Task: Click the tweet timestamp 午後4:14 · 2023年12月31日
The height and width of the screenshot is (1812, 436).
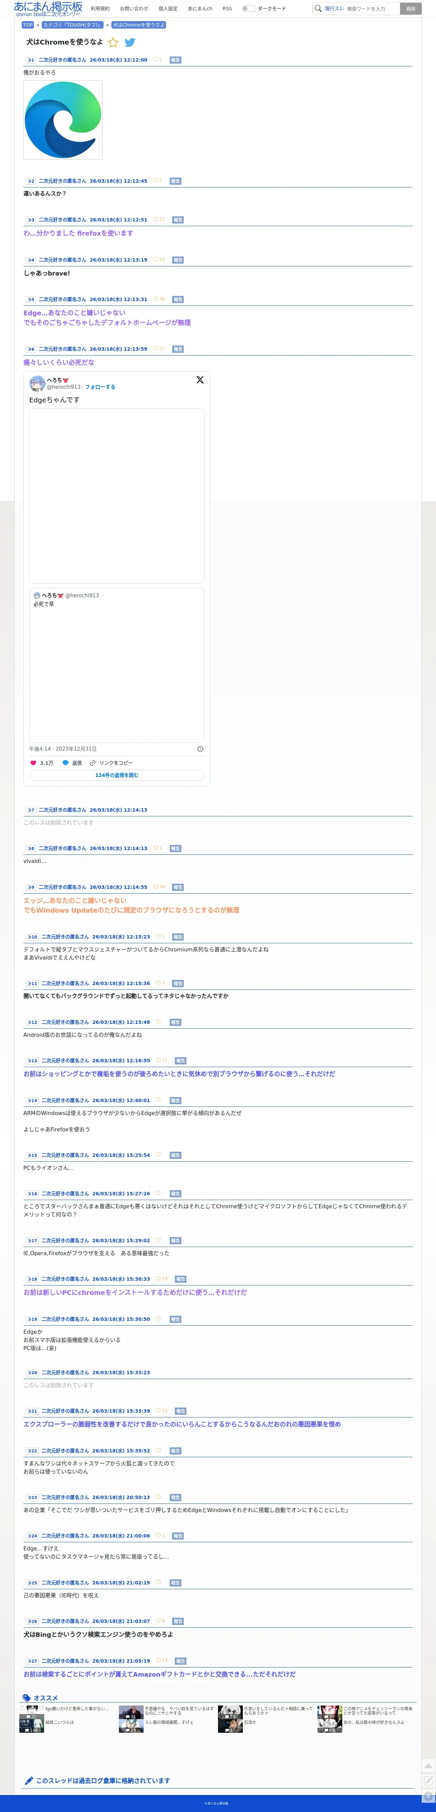Action: coord(63,749)
